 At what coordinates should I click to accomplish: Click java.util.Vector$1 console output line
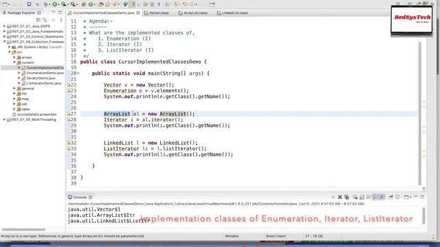pyautogui.click(x=94, y=209)
